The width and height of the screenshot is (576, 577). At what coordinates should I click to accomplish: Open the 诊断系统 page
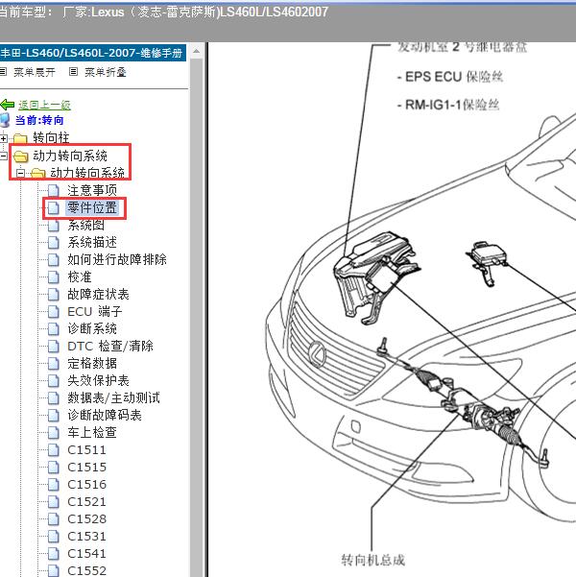[x=92, y=328]
